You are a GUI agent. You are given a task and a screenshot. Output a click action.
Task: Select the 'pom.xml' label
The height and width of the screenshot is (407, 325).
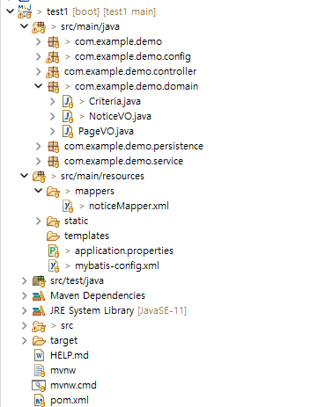click(70, 401)
